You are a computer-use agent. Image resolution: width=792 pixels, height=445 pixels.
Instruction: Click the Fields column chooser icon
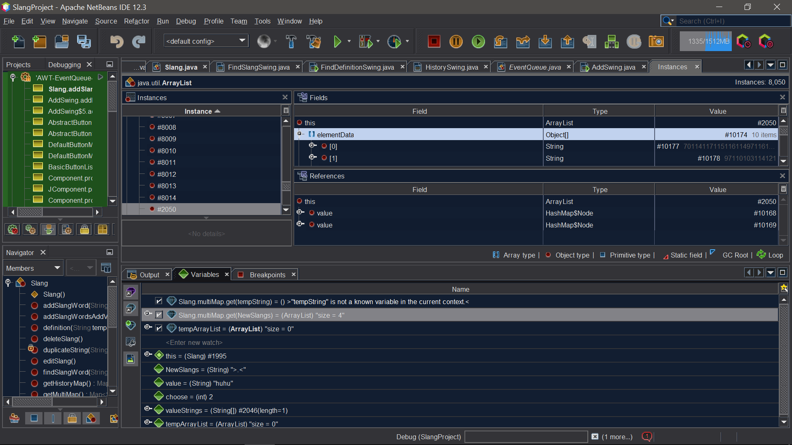click(x=783, y=111)
